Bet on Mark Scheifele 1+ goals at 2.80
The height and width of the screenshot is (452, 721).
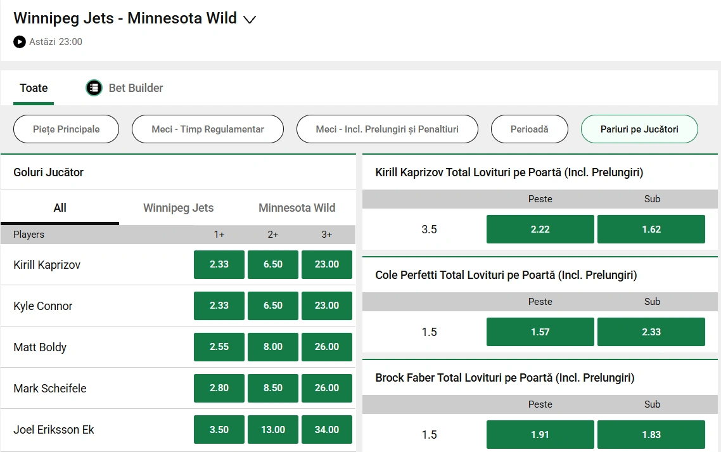tap(219, 388)
